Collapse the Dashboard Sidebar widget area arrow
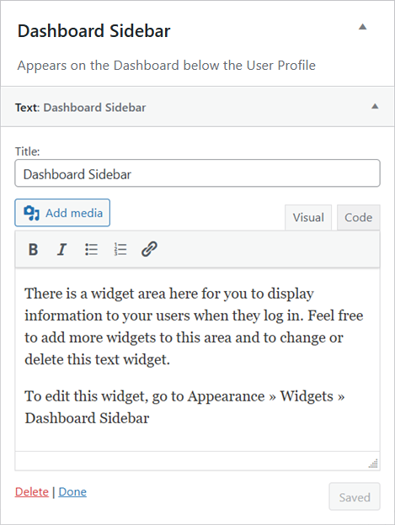 [362, 27]
